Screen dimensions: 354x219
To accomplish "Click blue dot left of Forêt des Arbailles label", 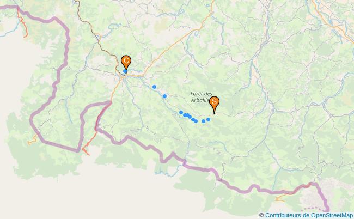I will (x=165, y=96).
